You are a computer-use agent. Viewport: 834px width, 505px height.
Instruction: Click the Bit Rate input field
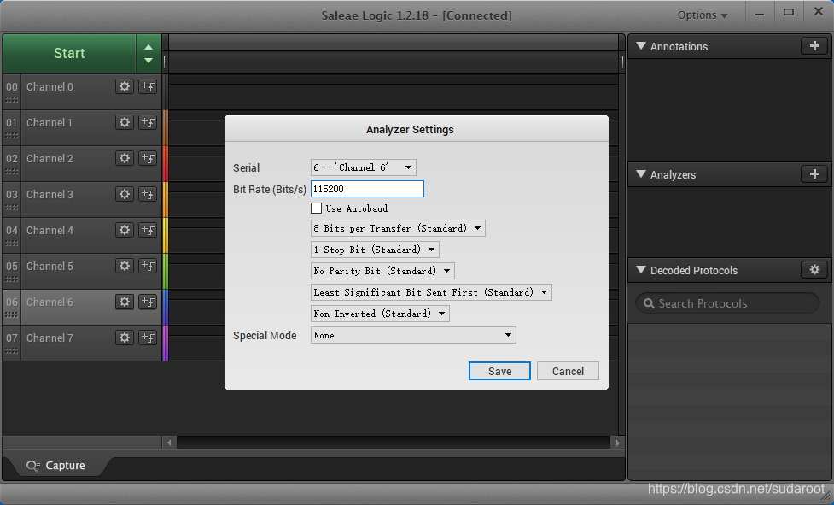coord(368,189)
